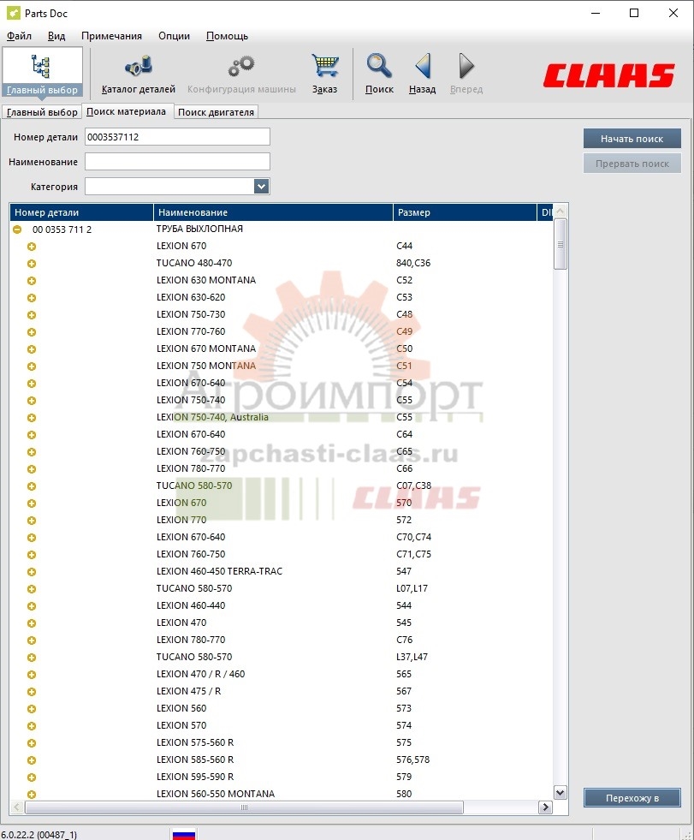Open the Заказ shopping cart icon
This screenshot has width=694, height=840.
pyautogui.click(x=324, y=74)
